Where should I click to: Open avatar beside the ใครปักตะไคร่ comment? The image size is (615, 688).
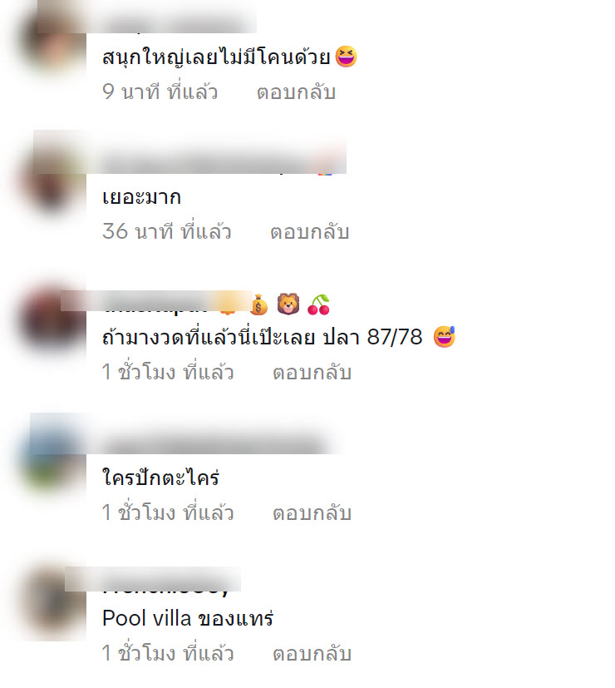(52, 458)
